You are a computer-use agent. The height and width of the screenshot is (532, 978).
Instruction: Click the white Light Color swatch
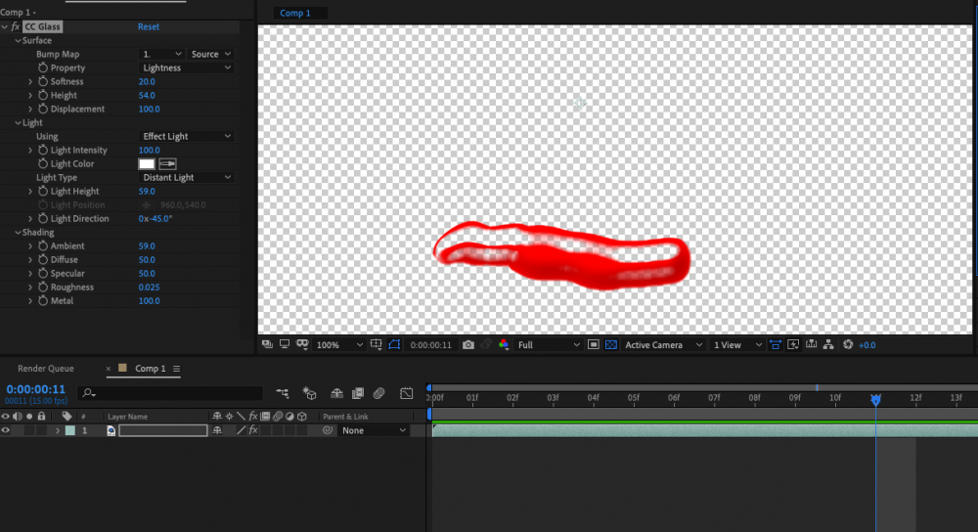pyautogui.click(x=147, y=164)
